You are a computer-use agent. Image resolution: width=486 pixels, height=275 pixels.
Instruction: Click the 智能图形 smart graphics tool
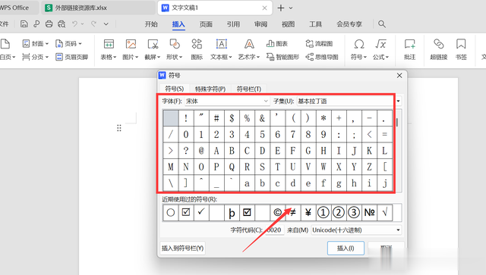(x=282, y=57)
